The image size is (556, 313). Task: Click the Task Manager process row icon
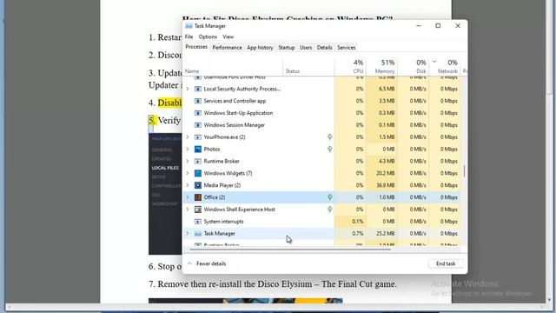(x=198, y=234)
